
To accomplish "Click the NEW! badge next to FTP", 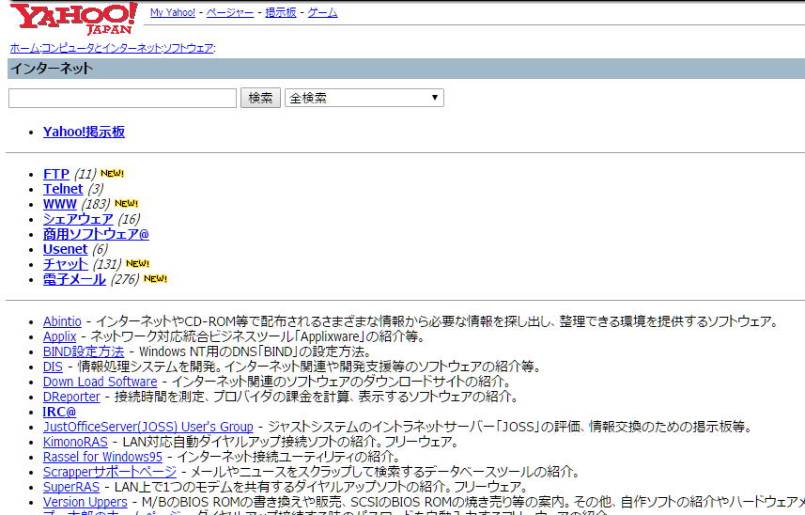I will click(x=112, y=174).
